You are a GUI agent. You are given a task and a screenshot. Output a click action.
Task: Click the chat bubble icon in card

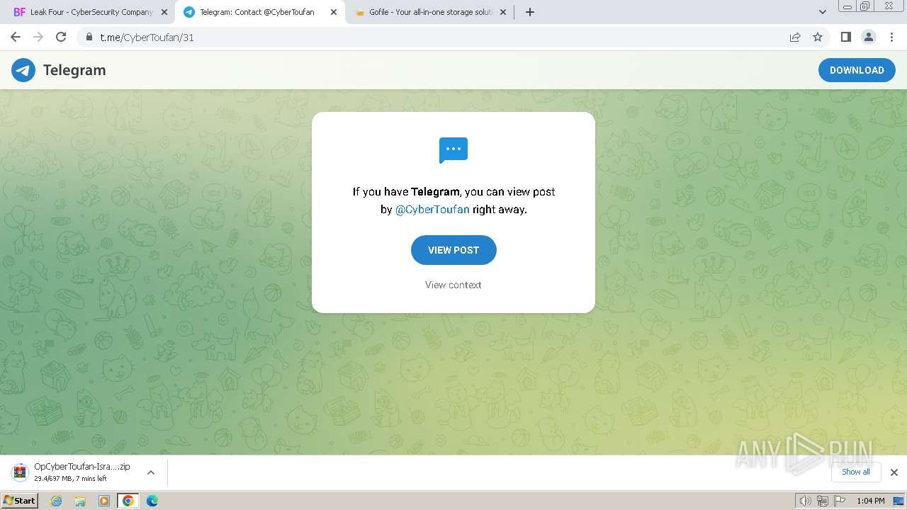(x=453, y=150)
